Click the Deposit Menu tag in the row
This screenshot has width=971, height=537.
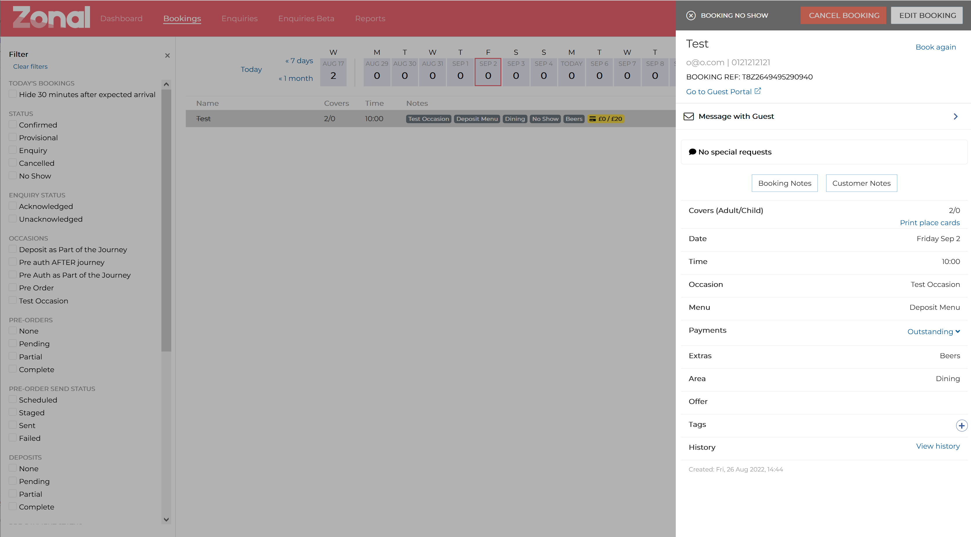pos(477,119)
